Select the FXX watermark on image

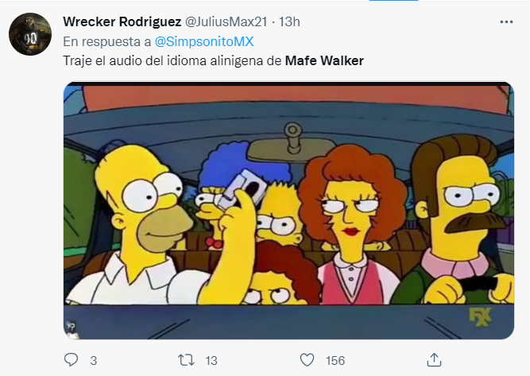click(481, 318)
